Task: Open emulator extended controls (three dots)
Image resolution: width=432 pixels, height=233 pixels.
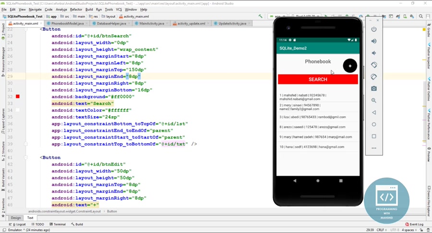Action: 374,148
